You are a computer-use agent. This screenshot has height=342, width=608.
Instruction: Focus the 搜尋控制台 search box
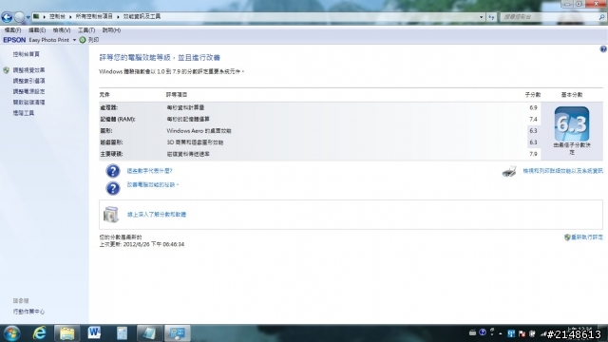(549, 17)
